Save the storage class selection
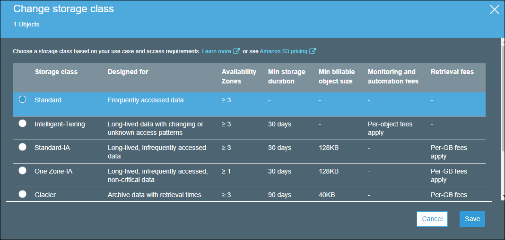This screenshot has width=505, height=240. 472,219
